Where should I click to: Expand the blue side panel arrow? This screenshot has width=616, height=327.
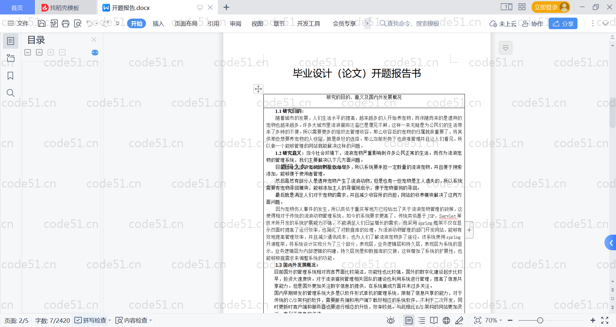[611, 243]
